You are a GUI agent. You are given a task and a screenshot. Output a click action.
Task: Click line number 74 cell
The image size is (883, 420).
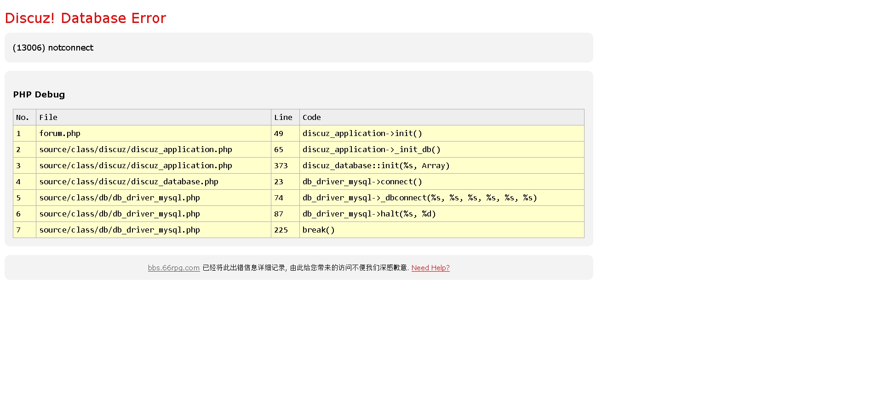[x=285, y=198]
